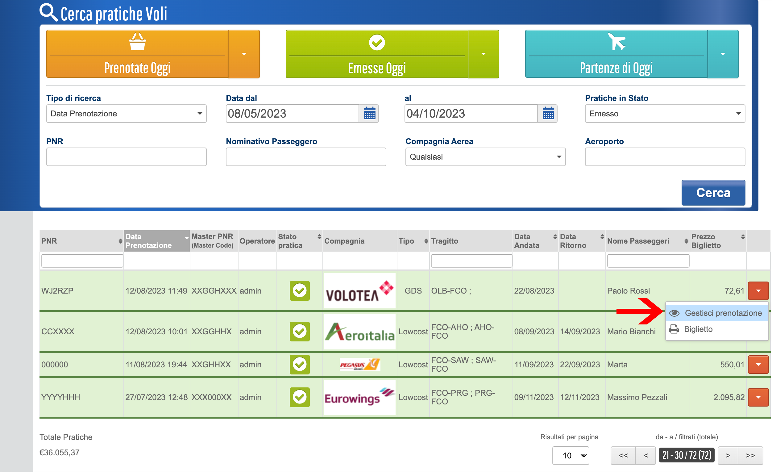Viewport: 772px width, 472px height.
Task: Choose Gestisci prenotazione from the menu
Action: [x=723, y=313]
